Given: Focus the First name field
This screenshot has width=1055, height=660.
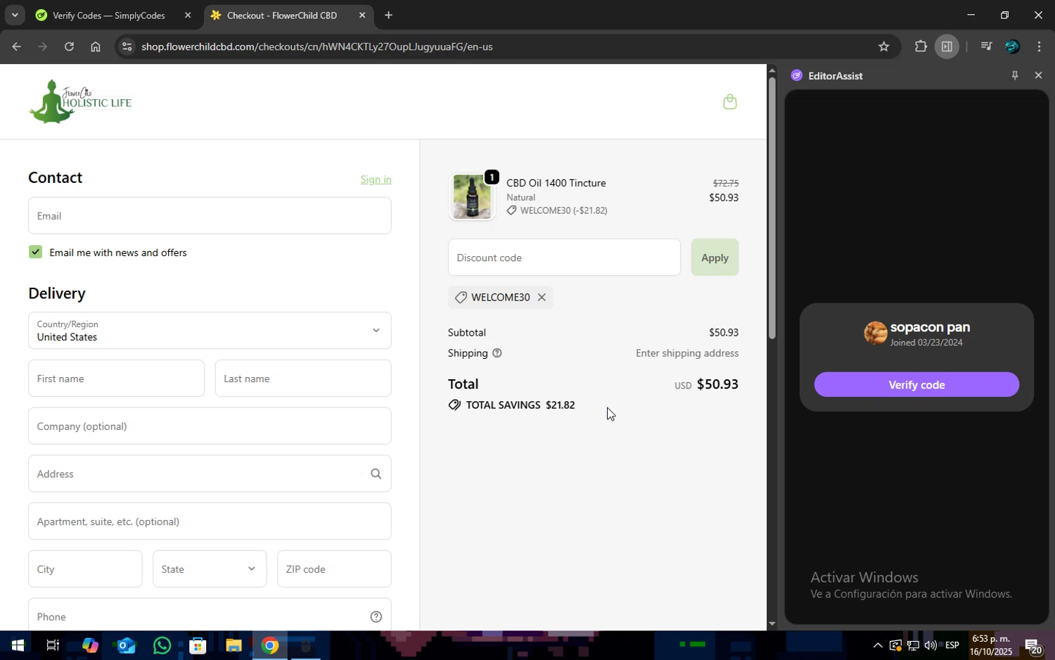Looking at the screenshot, I should coord(116,379).
